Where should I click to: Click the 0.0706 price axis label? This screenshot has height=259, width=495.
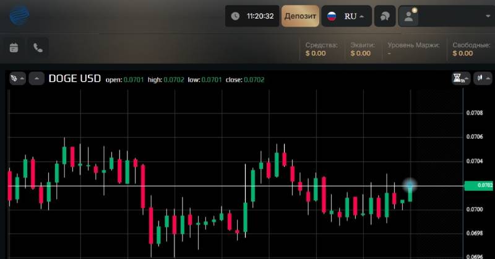coord(475,136)
